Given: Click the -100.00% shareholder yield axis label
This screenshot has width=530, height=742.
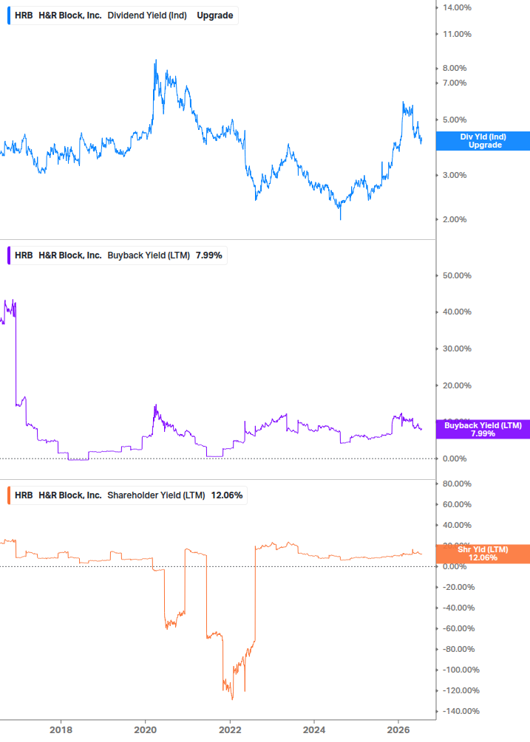Looking at the screenshot, I should pos(461,670).
